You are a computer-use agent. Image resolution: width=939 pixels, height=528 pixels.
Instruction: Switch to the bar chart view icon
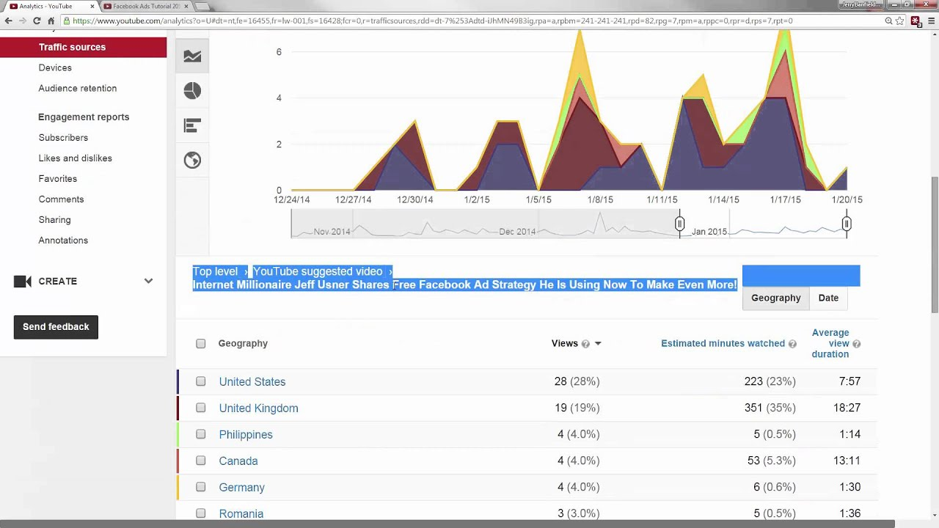coord(192,125)
